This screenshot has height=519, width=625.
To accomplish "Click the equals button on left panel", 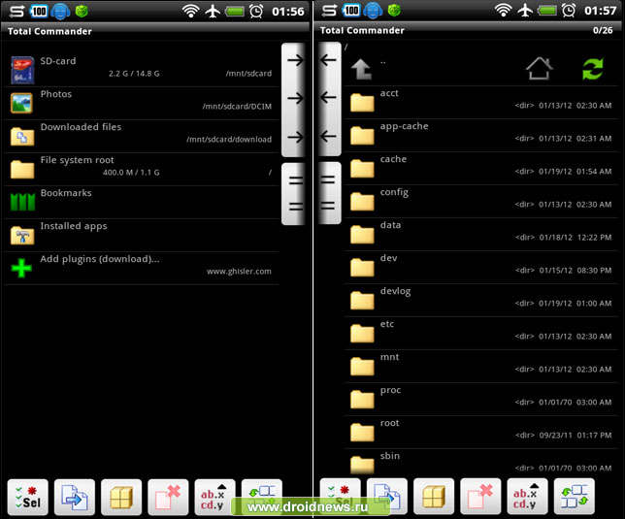I will pyautogui.click(x=294, y=194).
